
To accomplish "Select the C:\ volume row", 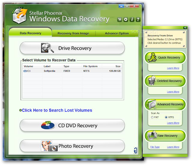I will pyautogui.click(x=72, y=71).
